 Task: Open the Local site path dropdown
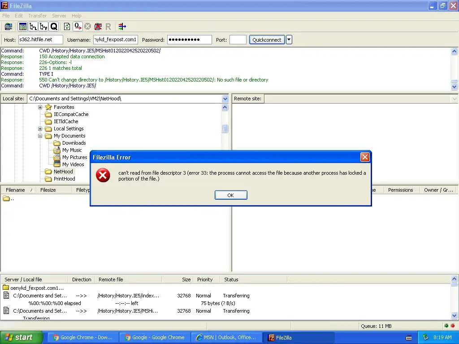pyautogui.click(x=225, y=99)
